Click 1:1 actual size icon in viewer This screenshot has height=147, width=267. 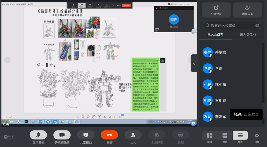[78, 117]
